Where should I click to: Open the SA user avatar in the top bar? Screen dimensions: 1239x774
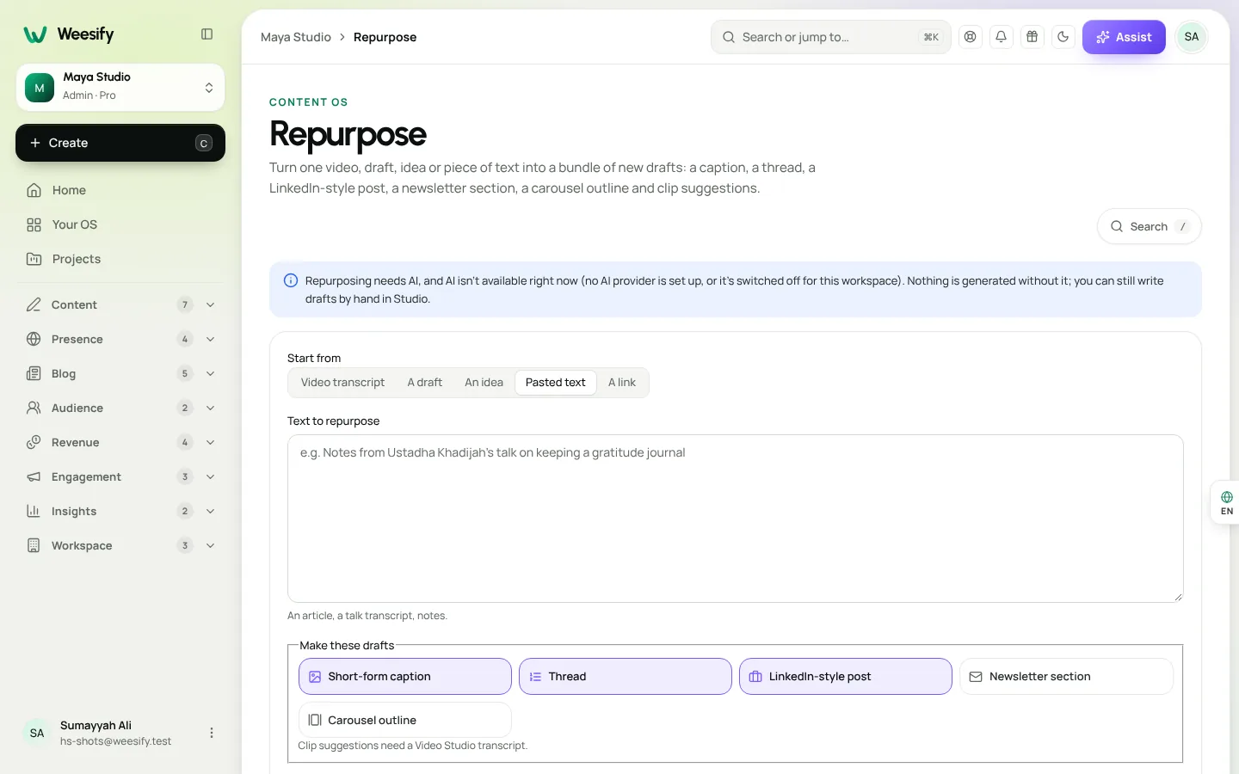tap(1192, 37)
